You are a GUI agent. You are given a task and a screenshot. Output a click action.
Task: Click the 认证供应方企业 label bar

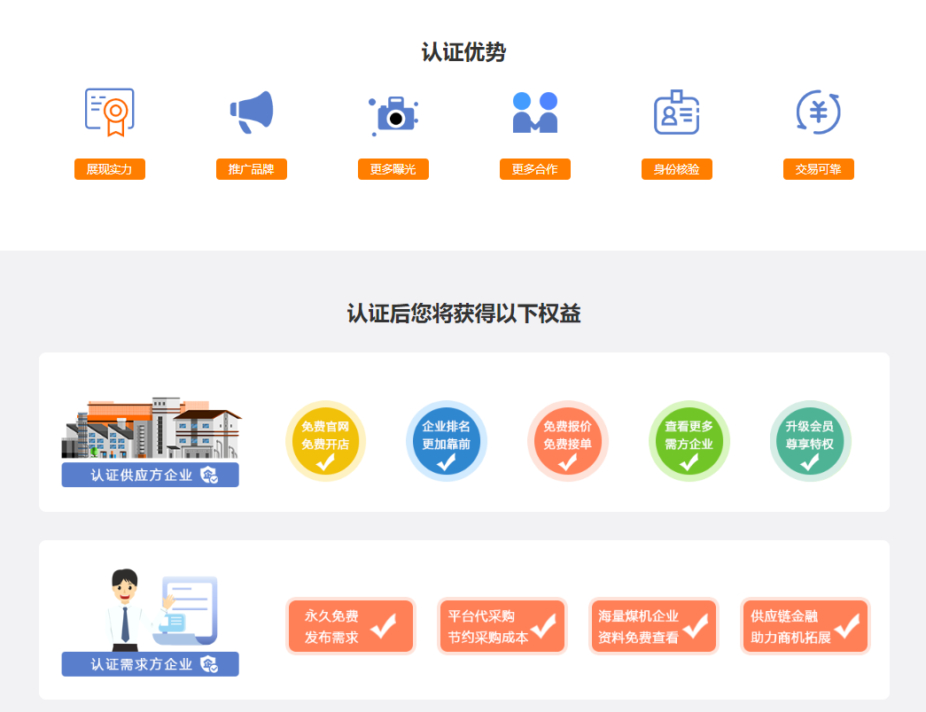pos(150,475)
